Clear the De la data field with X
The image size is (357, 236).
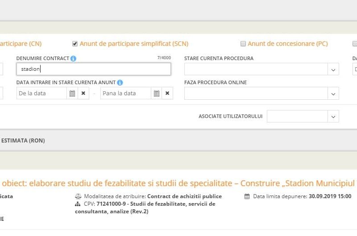pyautogui.click(x=83, y=94)
